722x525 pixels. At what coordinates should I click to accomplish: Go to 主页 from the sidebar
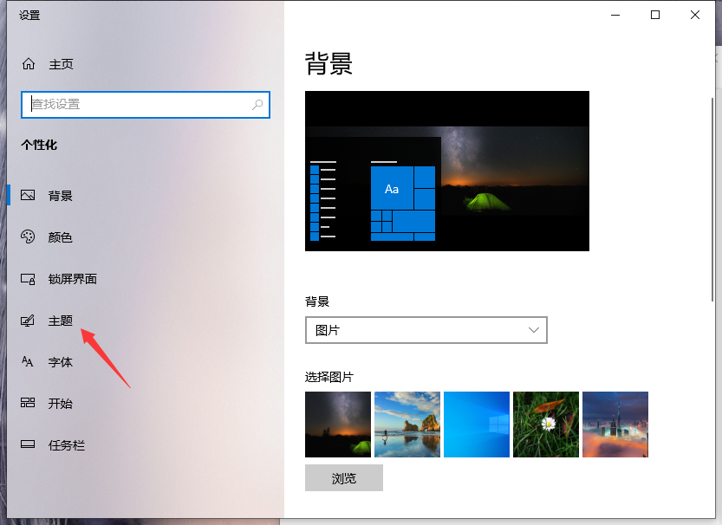tap(60, 63)
